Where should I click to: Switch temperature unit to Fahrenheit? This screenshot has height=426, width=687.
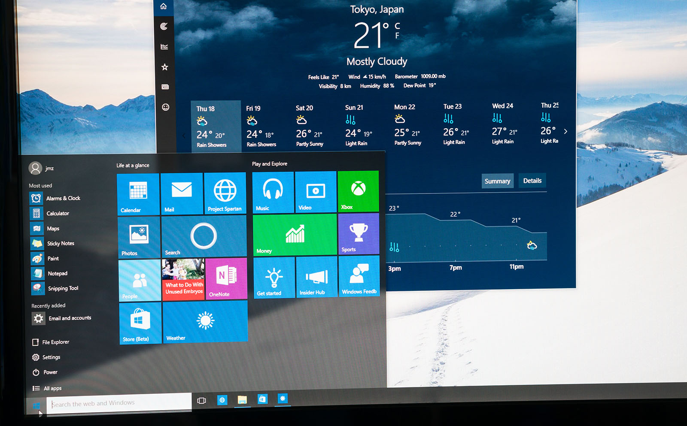[x=397, y=36]
